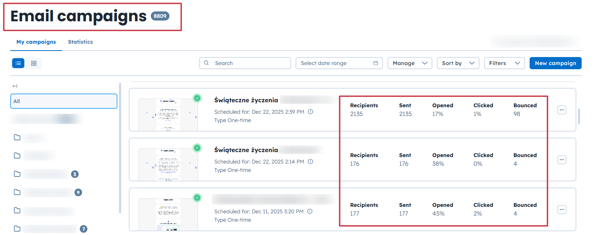Image resolution: width=598 pixels, height=235 pixels.
Task: Click the New campaign button
Action: coord(555,63)
